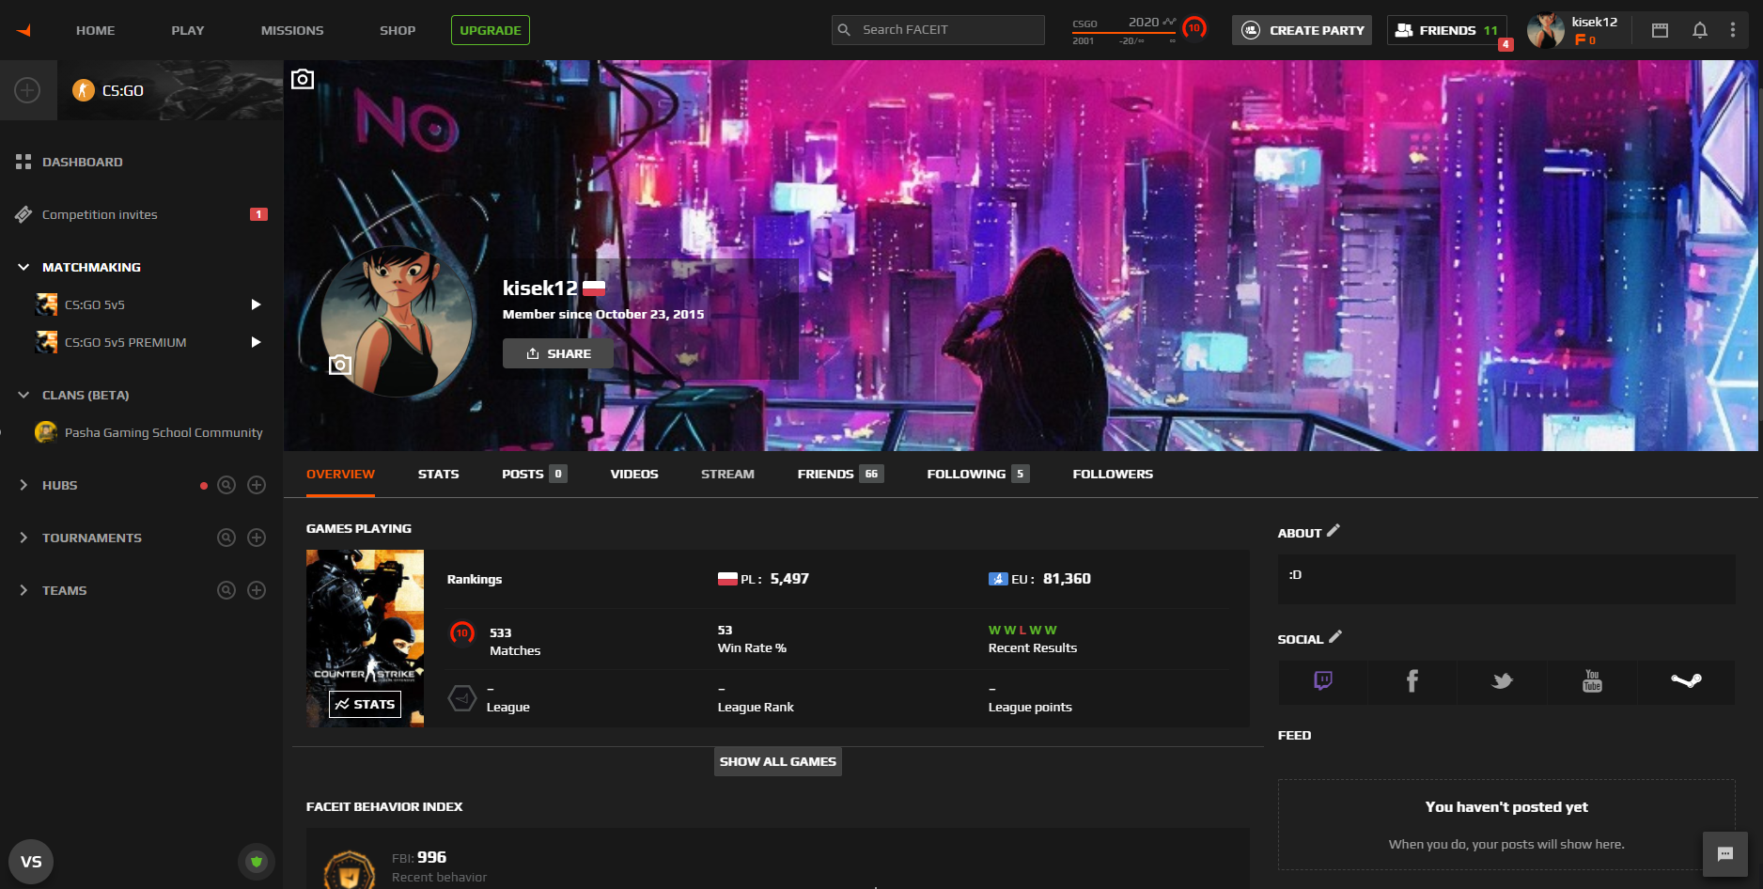Edit the Social section pencil
The width and height of the screenshot is (1763, 889).
[x=1335, y=637]
